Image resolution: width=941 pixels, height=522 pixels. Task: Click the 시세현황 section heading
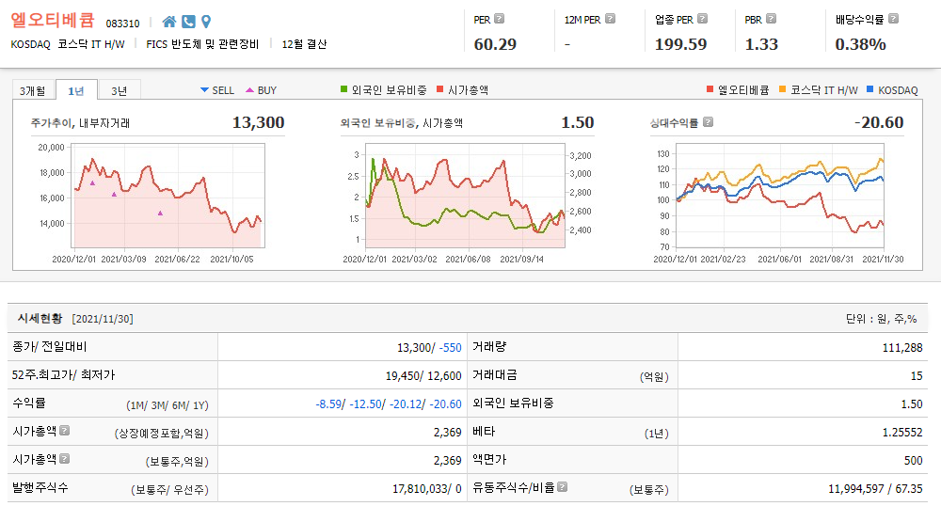40,319
